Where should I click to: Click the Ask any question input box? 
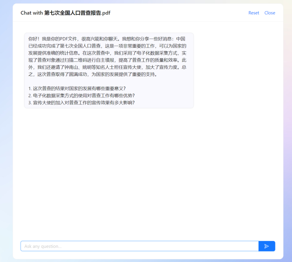click(108, 246)
